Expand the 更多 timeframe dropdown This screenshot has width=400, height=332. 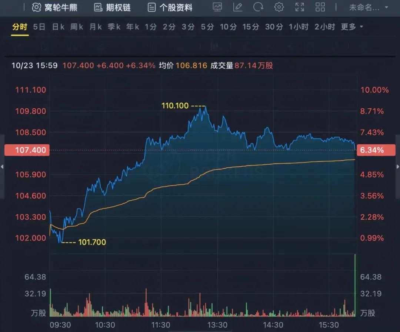pyautogui.click(x=352, y=27)
